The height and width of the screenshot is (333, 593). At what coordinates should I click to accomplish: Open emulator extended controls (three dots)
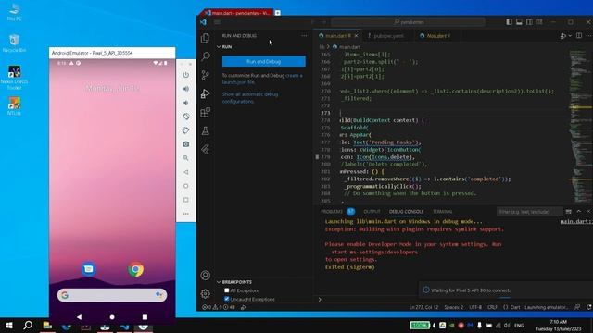click(x=185, y=214)
